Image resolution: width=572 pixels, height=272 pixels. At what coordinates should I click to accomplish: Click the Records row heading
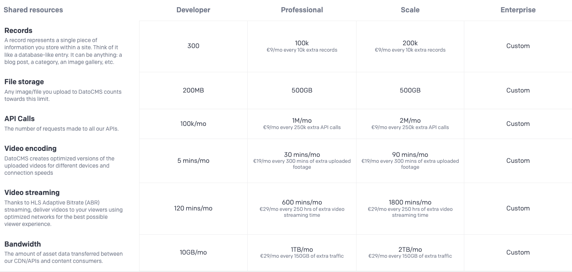point(18,31)
